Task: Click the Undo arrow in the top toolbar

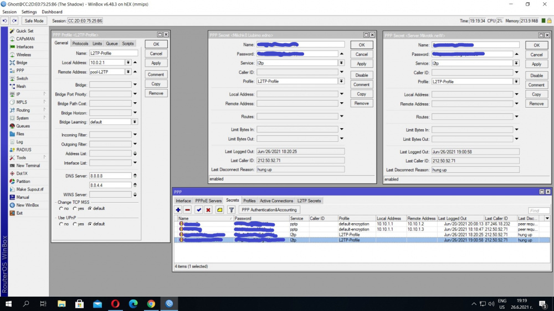Action: pos(5,20)
